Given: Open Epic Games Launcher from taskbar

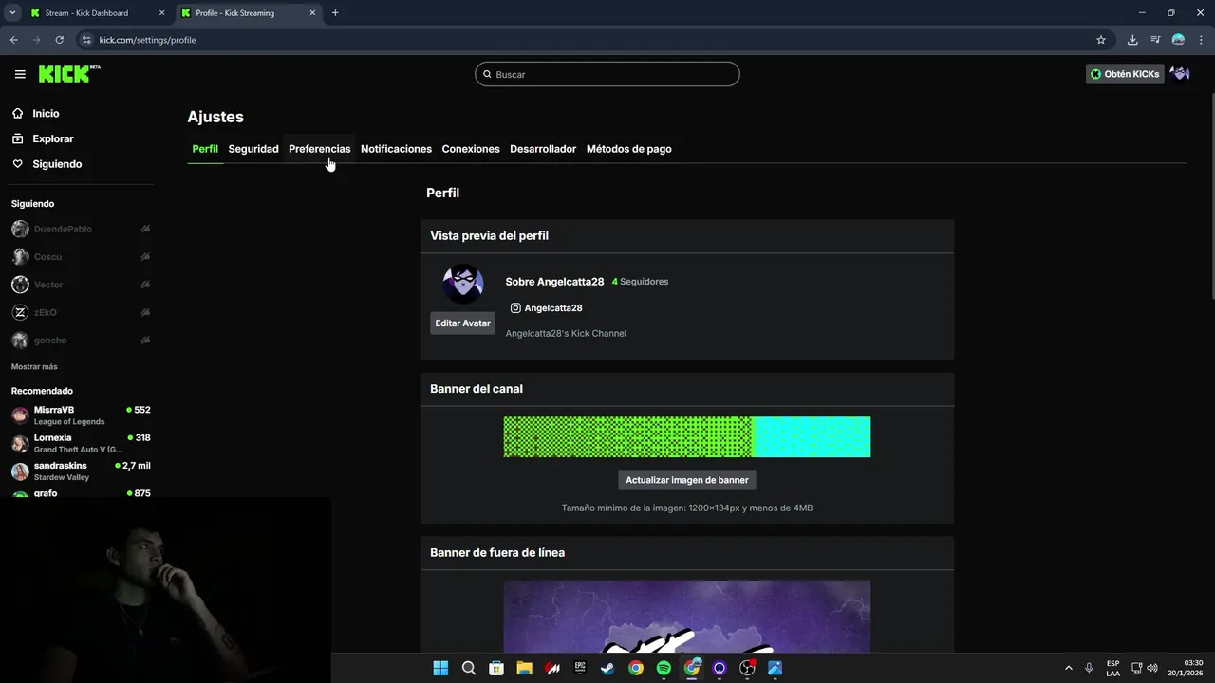Looking at the screenshot, I should coord(580,668).
